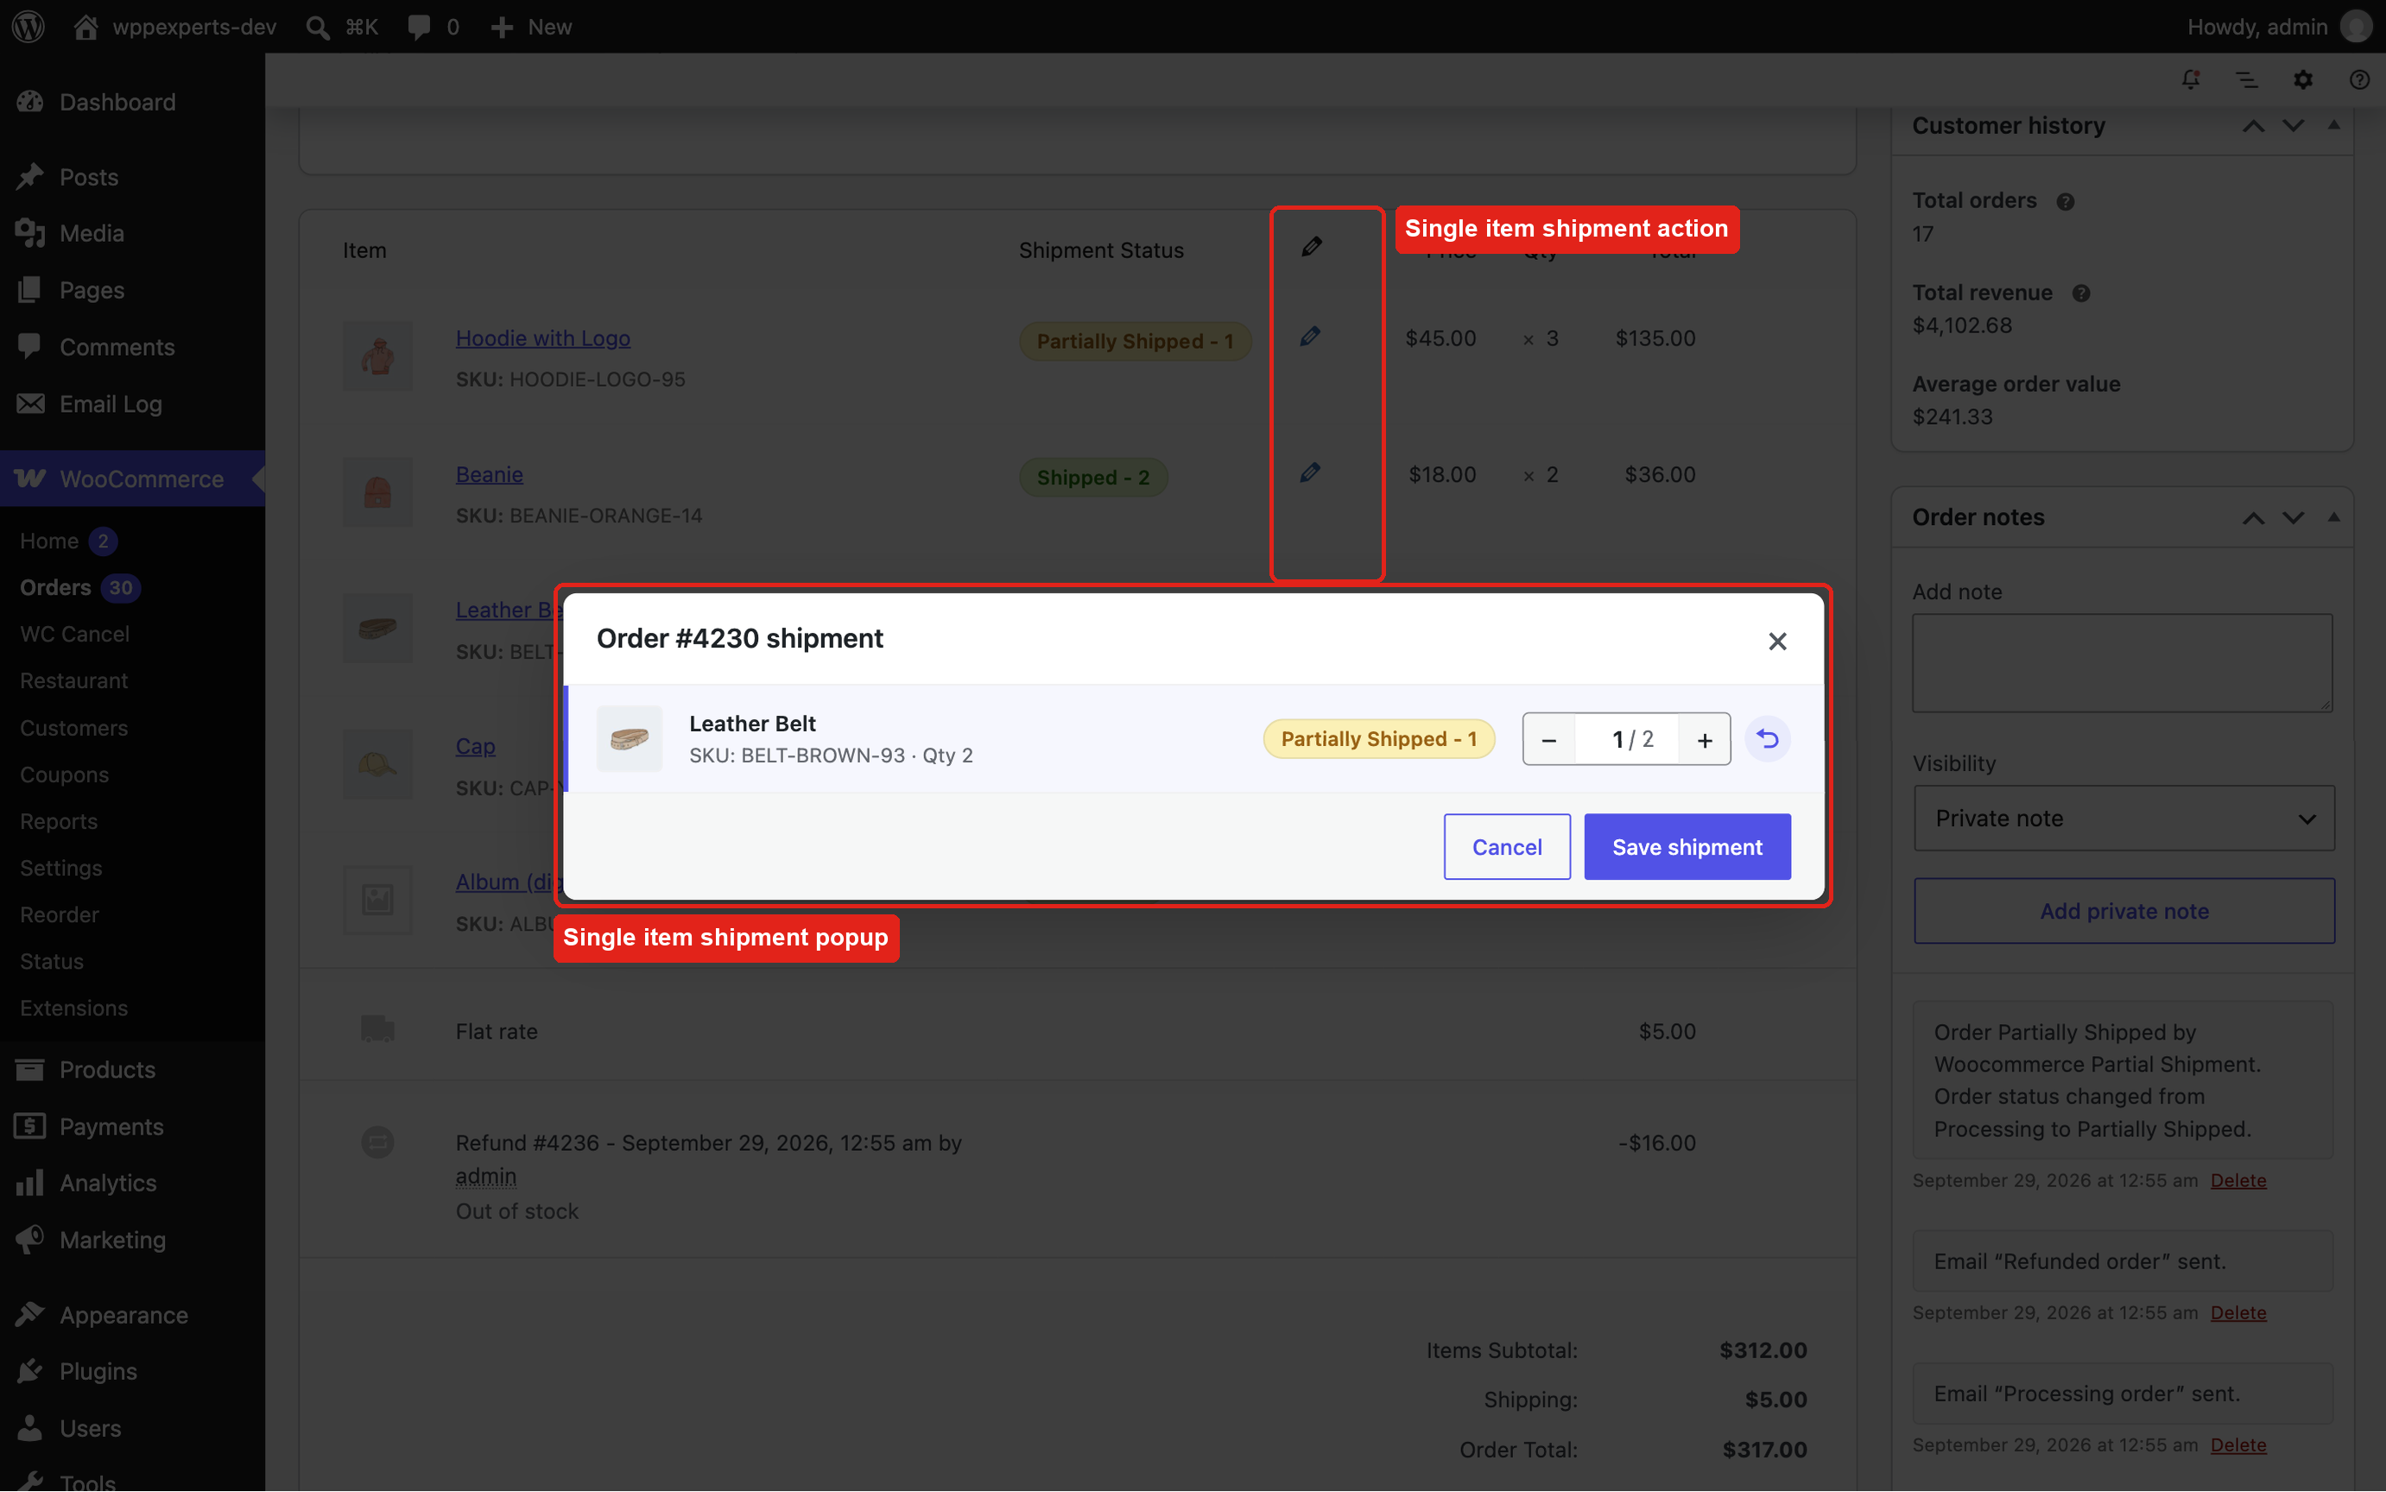Click the Hoodie with Logo thumbnail
This screenshot has height=1492, width=2386.
coord(378,357)
